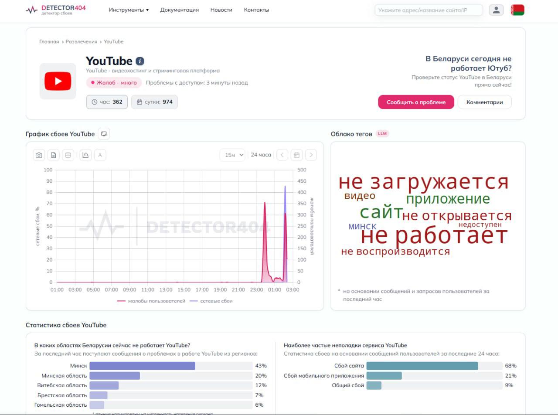Image resolution: width=558 pixels, height=415 pixels.
Task: Go to previous period with left chevron
Action: pyautogui.click(x=282, y=155)
